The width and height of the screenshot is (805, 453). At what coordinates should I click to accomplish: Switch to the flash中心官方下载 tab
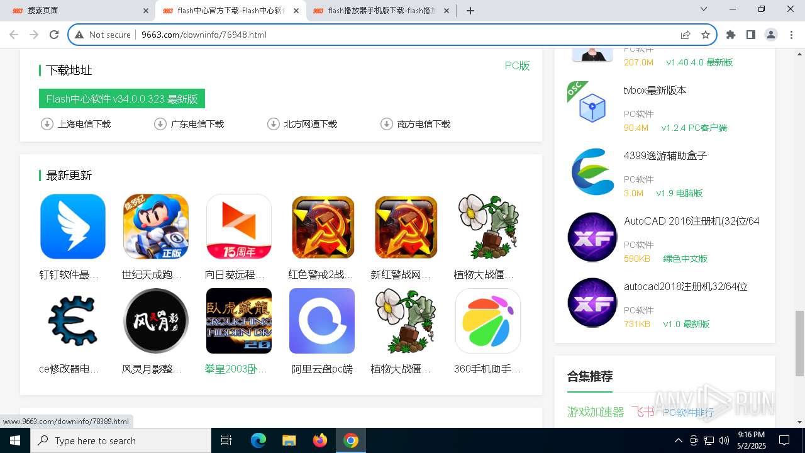[x=230, y=11]
